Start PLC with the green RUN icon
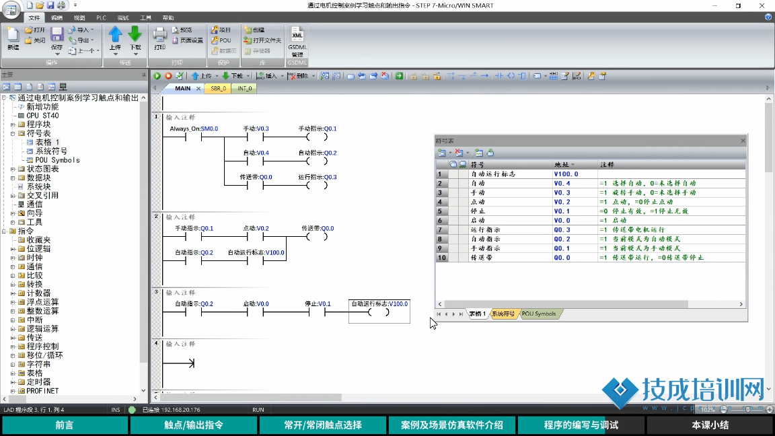 pos(157,75)
